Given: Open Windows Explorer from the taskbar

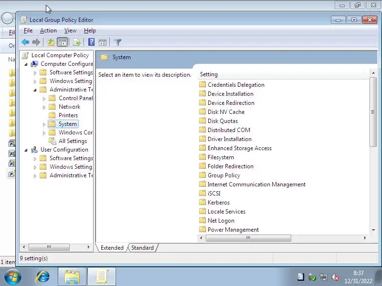Looking at the screenshot, I should tap(72, 277).
